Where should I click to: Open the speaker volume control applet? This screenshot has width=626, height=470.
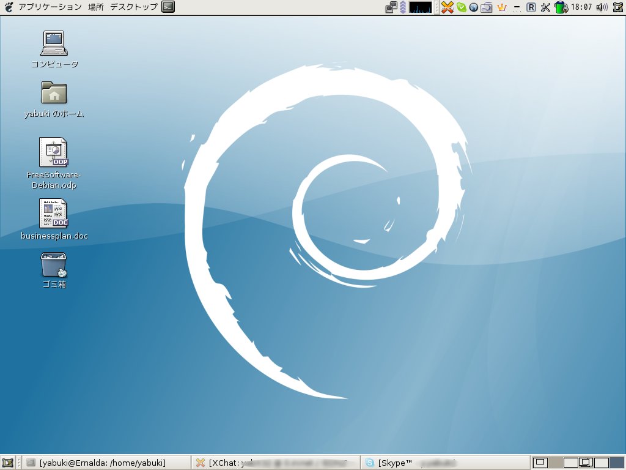tap(602, 7)
